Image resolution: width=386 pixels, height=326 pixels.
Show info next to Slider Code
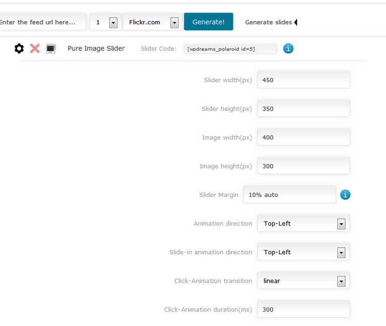(288, 49)
